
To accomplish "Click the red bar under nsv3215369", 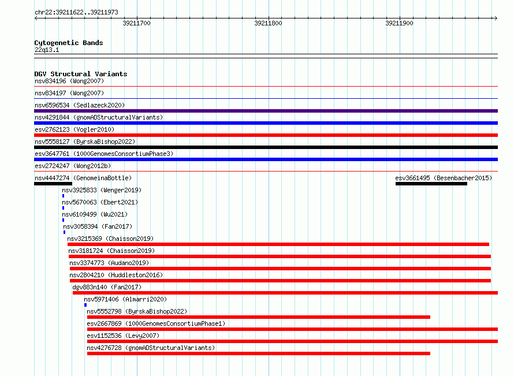I will point(278,244).
